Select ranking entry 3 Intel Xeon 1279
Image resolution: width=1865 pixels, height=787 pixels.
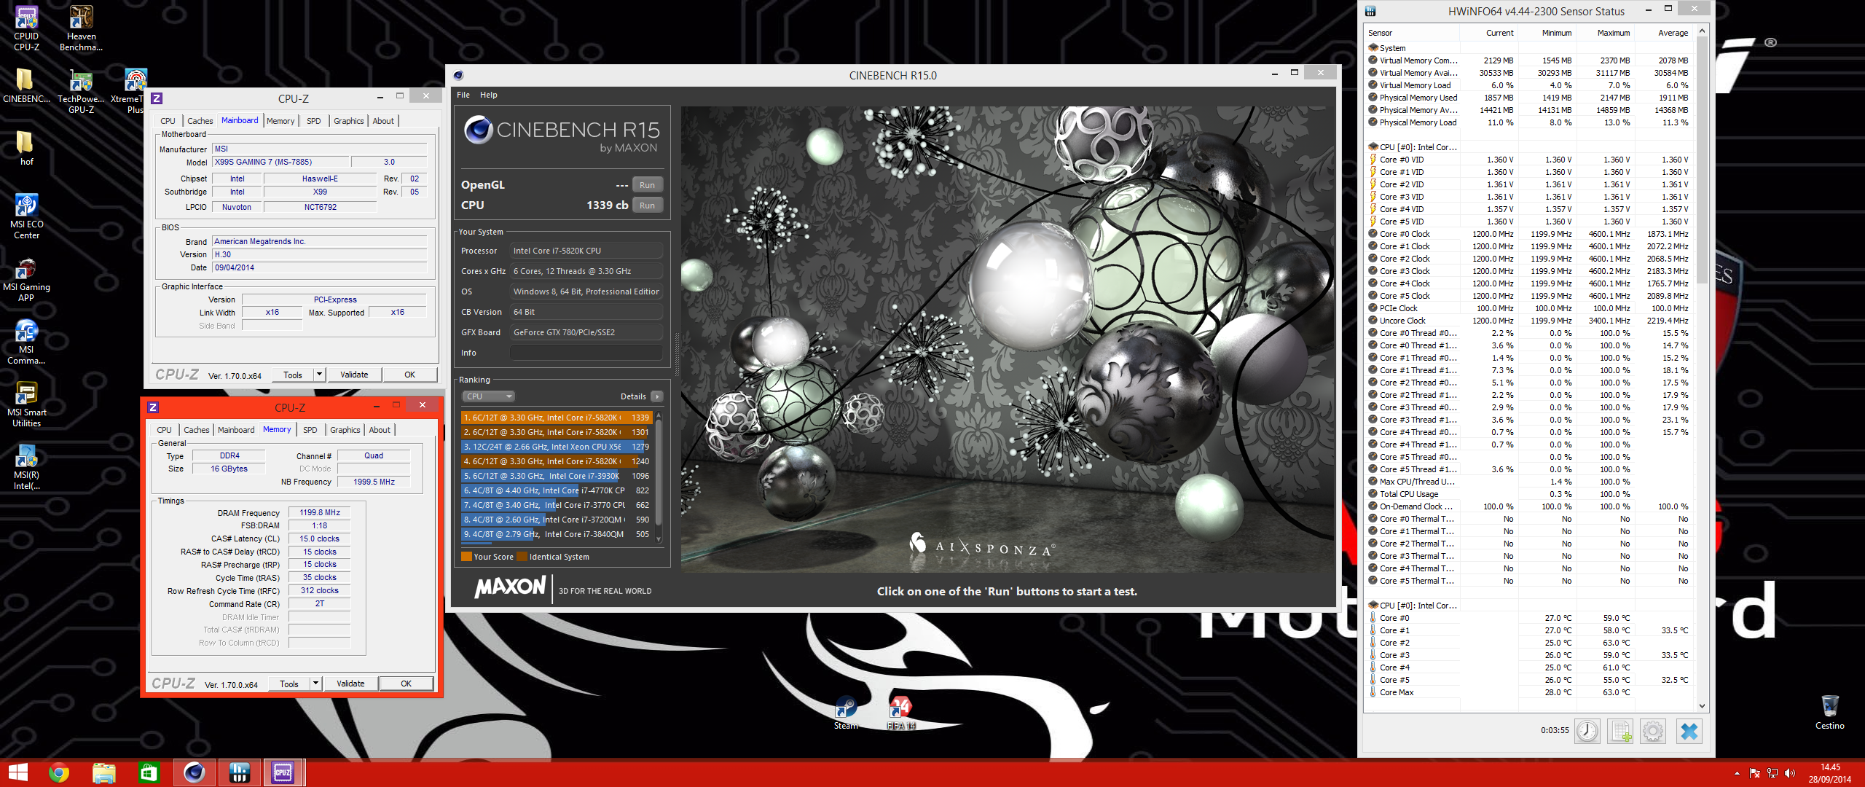557,447
